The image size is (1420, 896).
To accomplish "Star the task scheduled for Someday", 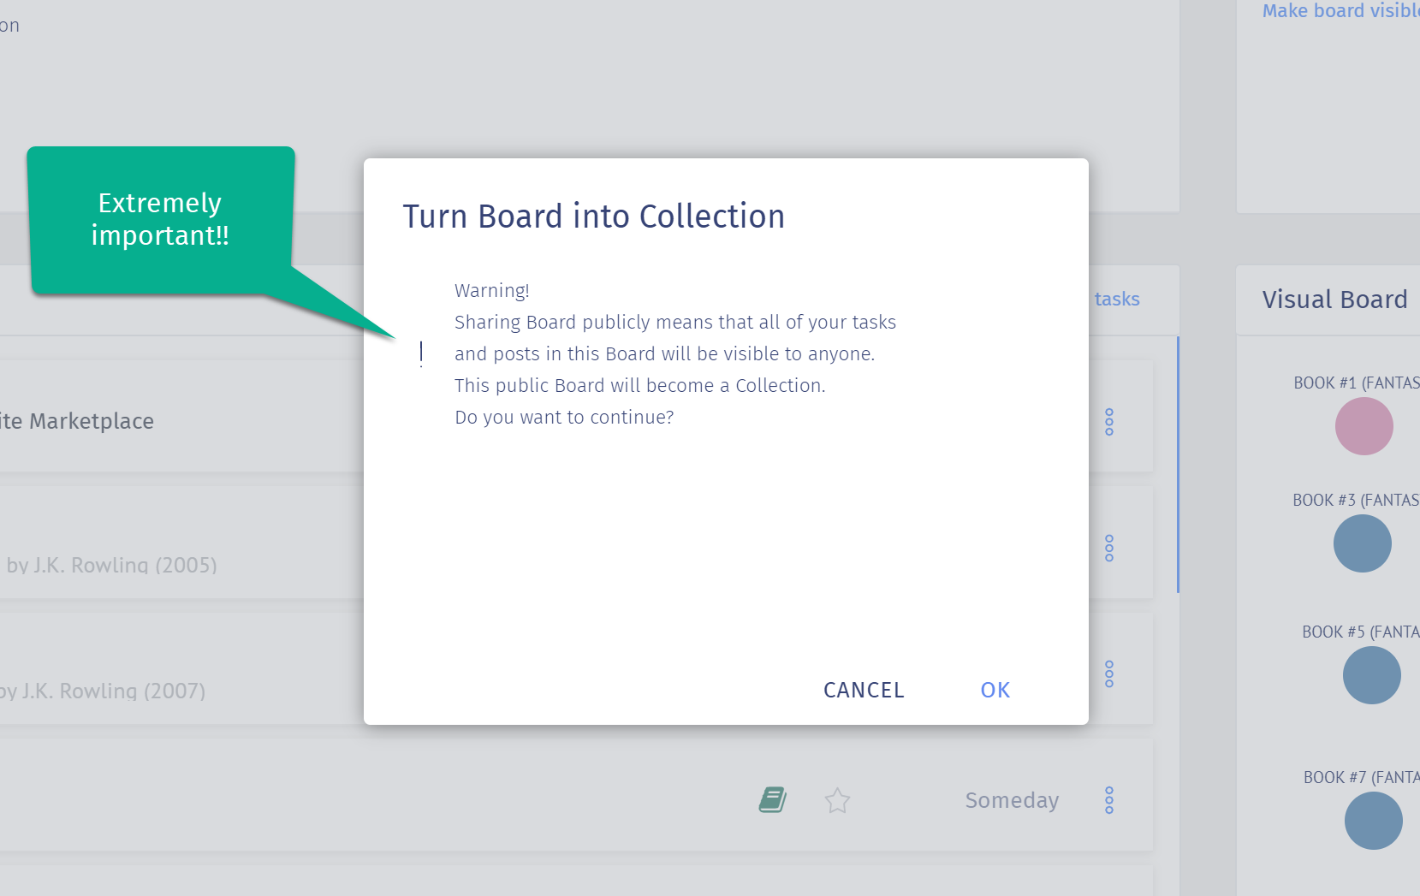I will pos(837,801).
